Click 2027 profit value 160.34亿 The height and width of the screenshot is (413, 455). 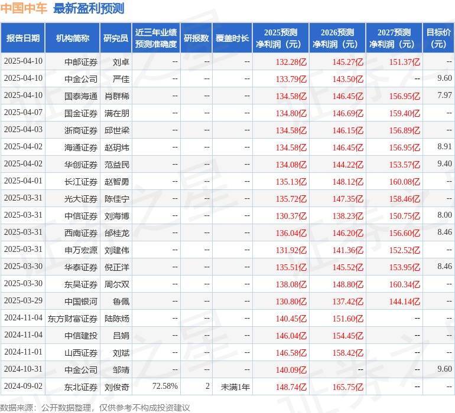[x=405, y=284]
